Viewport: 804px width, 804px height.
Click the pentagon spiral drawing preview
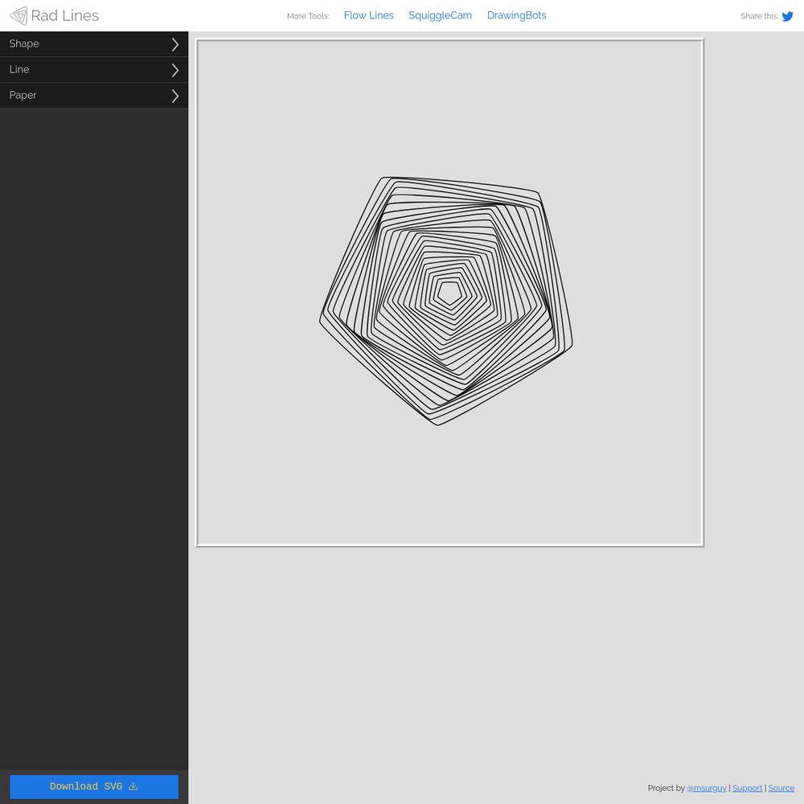[446, 301]
